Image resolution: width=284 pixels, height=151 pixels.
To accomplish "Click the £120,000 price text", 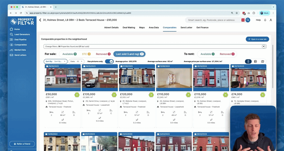I will pos(126,94).
